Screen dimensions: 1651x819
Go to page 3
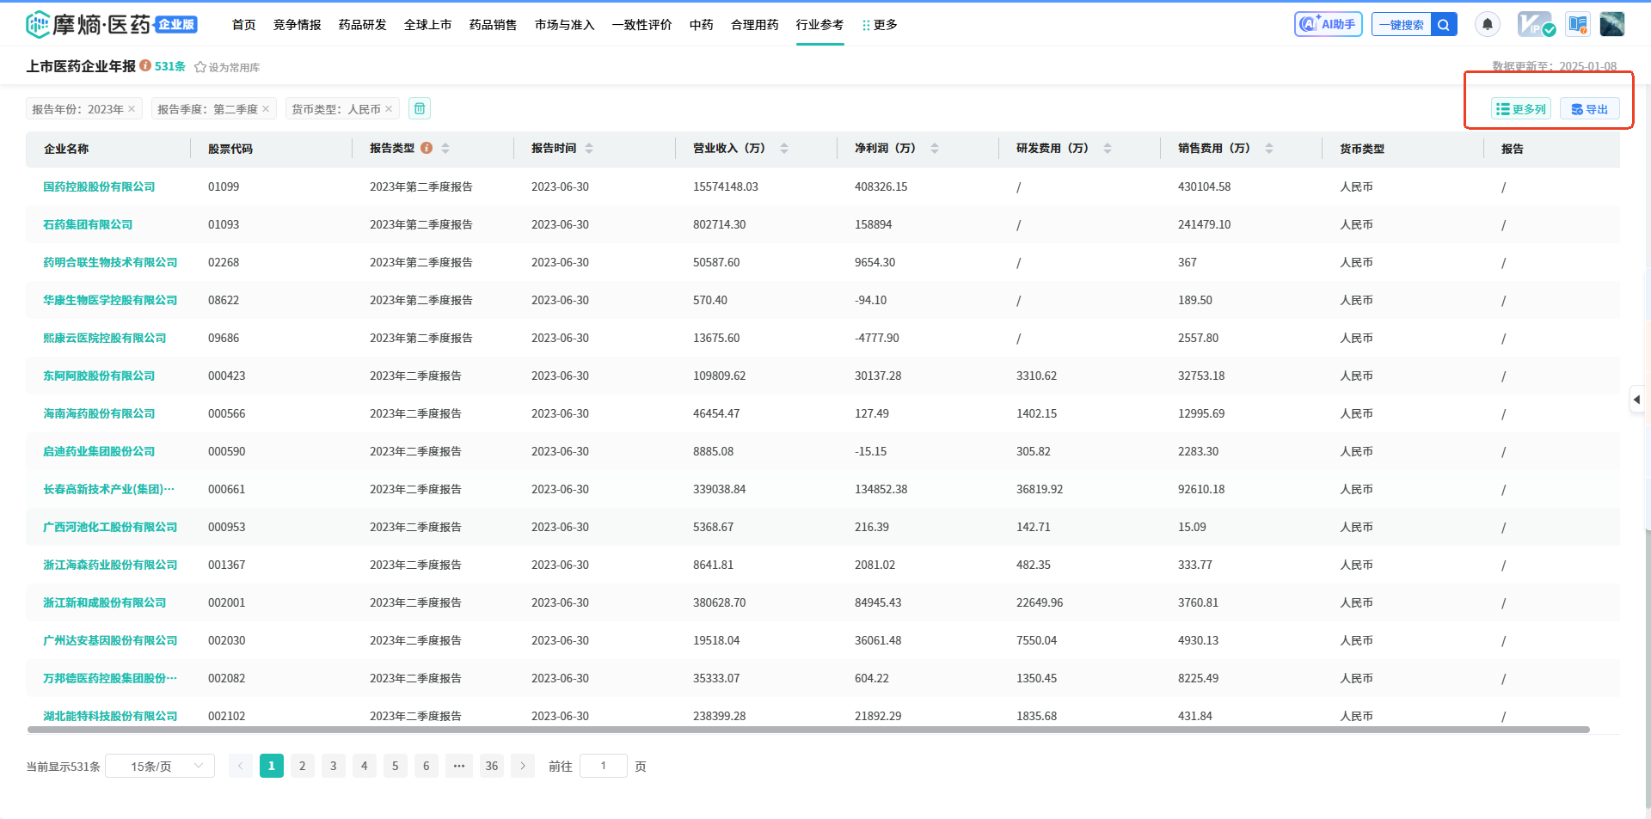pos(334,766)
